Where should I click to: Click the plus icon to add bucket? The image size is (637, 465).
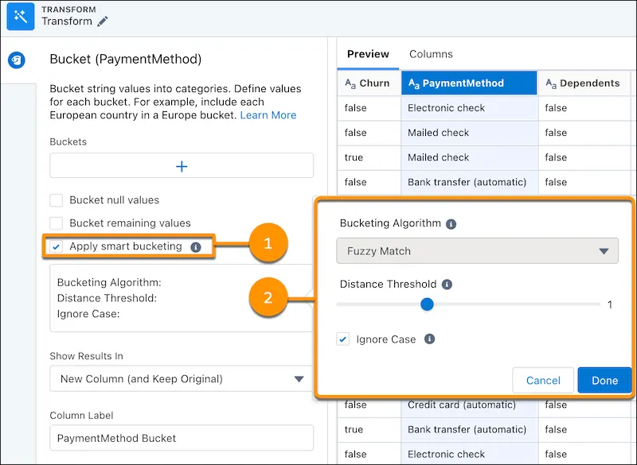(x=182, y=166)
